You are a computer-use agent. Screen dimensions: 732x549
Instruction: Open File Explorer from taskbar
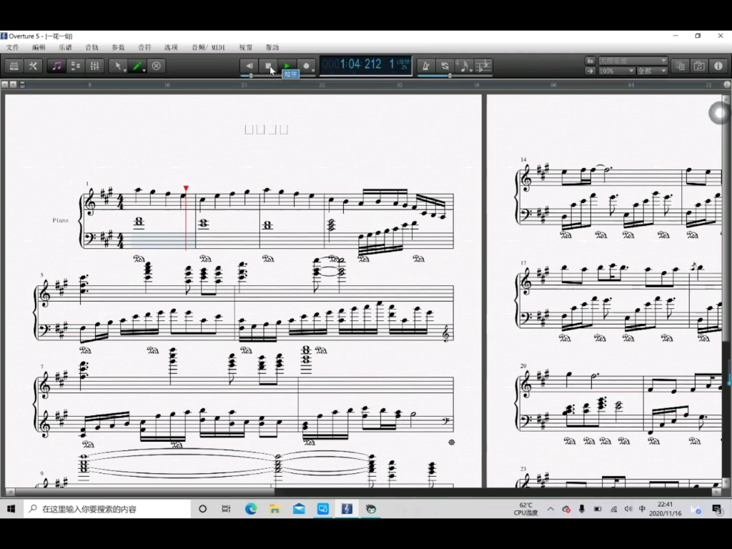[275, 509]
